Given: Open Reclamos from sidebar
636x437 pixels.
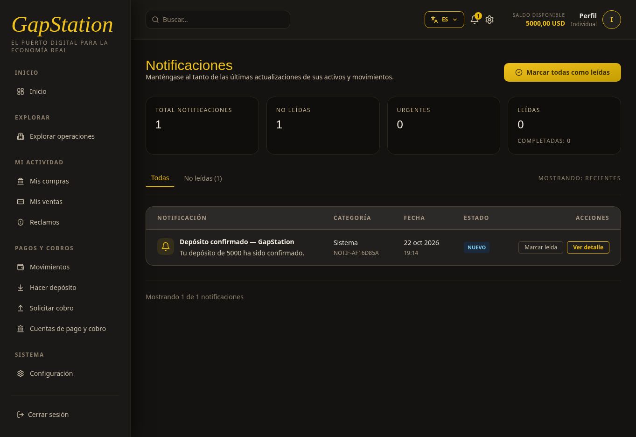Looking at the screenshot, I should (44, 222).
